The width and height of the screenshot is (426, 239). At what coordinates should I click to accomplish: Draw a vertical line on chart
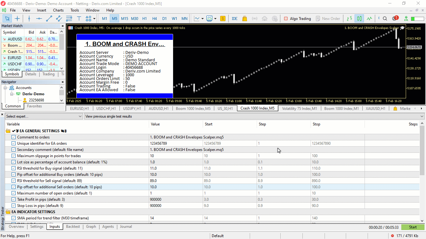click(x=29, y=18)
